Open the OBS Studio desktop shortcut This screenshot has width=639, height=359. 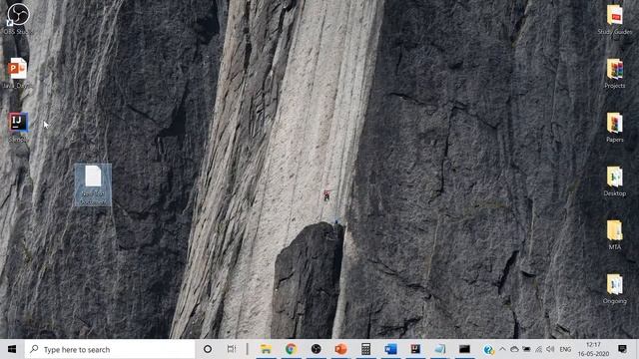(x=18, y=18)
